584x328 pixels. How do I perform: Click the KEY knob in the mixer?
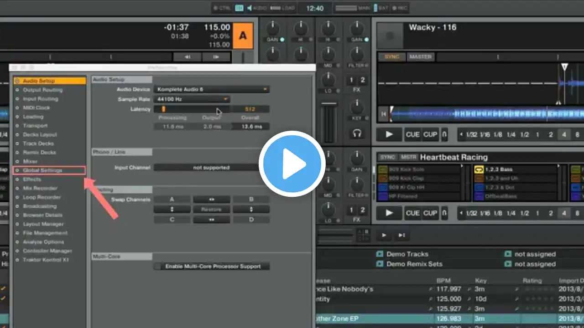[357, 107]
